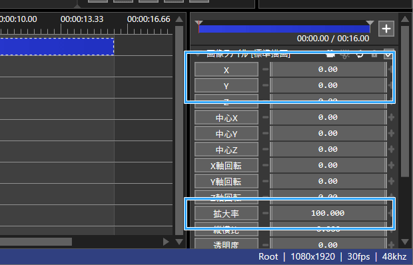Screen dimensions: 413x265
Task: Click the 48khz label in status bar
Action: [394, 256]
